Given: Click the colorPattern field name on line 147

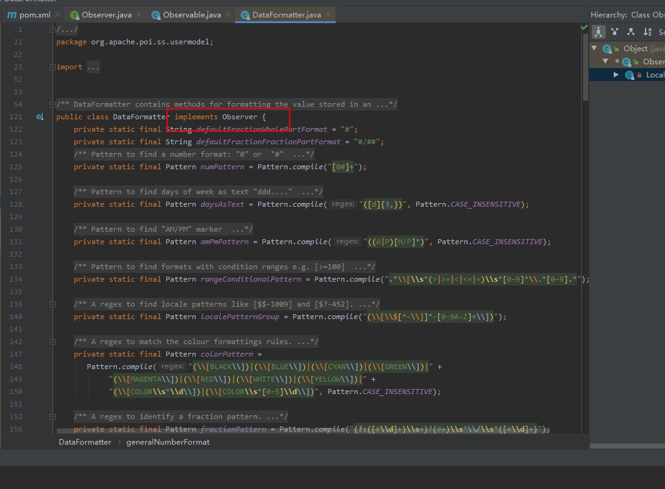Looking at the screenshot, I should 226,354.
